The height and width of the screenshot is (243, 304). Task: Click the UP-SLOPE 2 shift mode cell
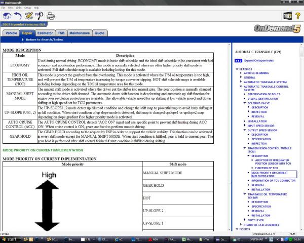click(178, 211)
